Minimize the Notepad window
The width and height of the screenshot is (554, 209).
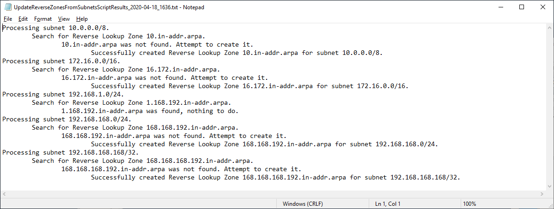(500, 7)
